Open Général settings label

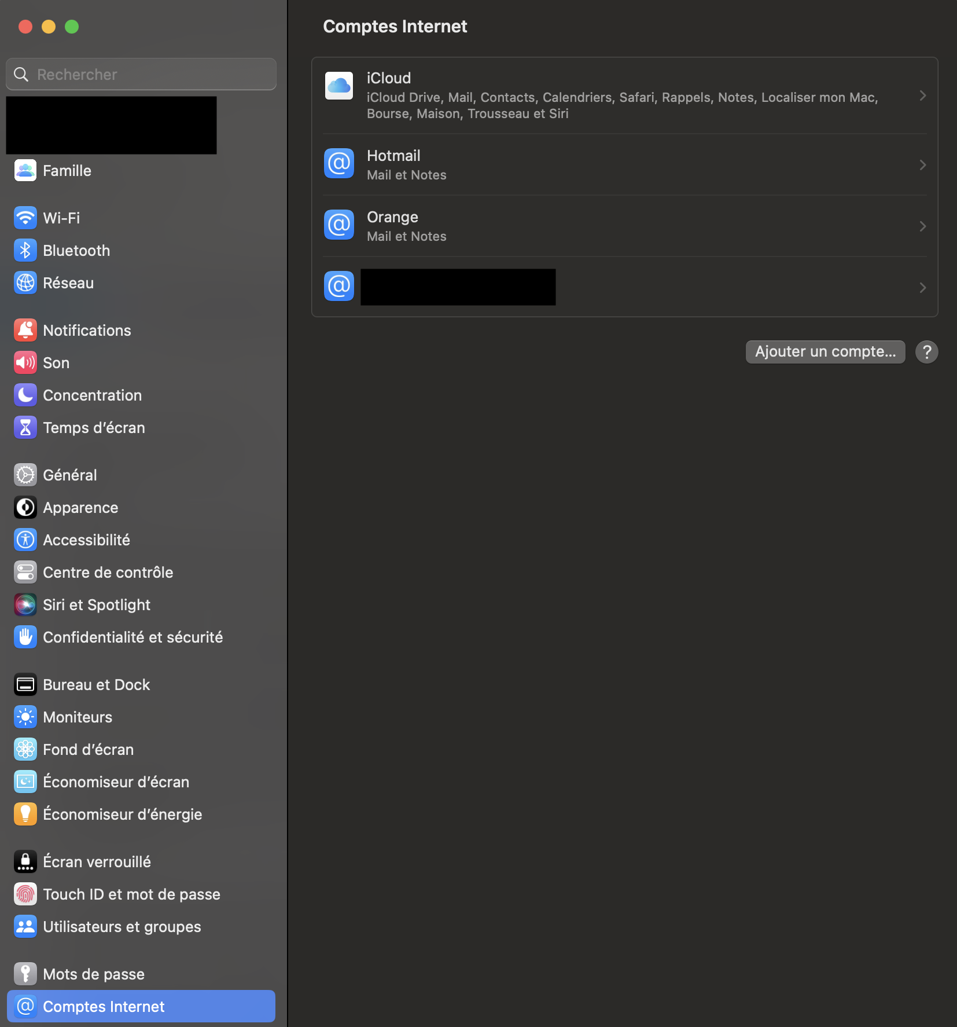pos(70,475)
